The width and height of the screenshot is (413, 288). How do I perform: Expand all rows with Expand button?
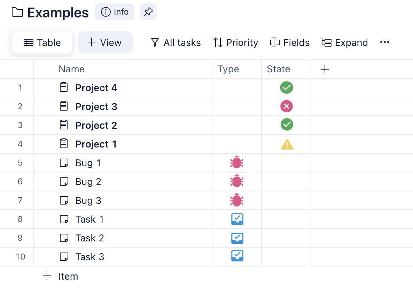click(344, 42)
